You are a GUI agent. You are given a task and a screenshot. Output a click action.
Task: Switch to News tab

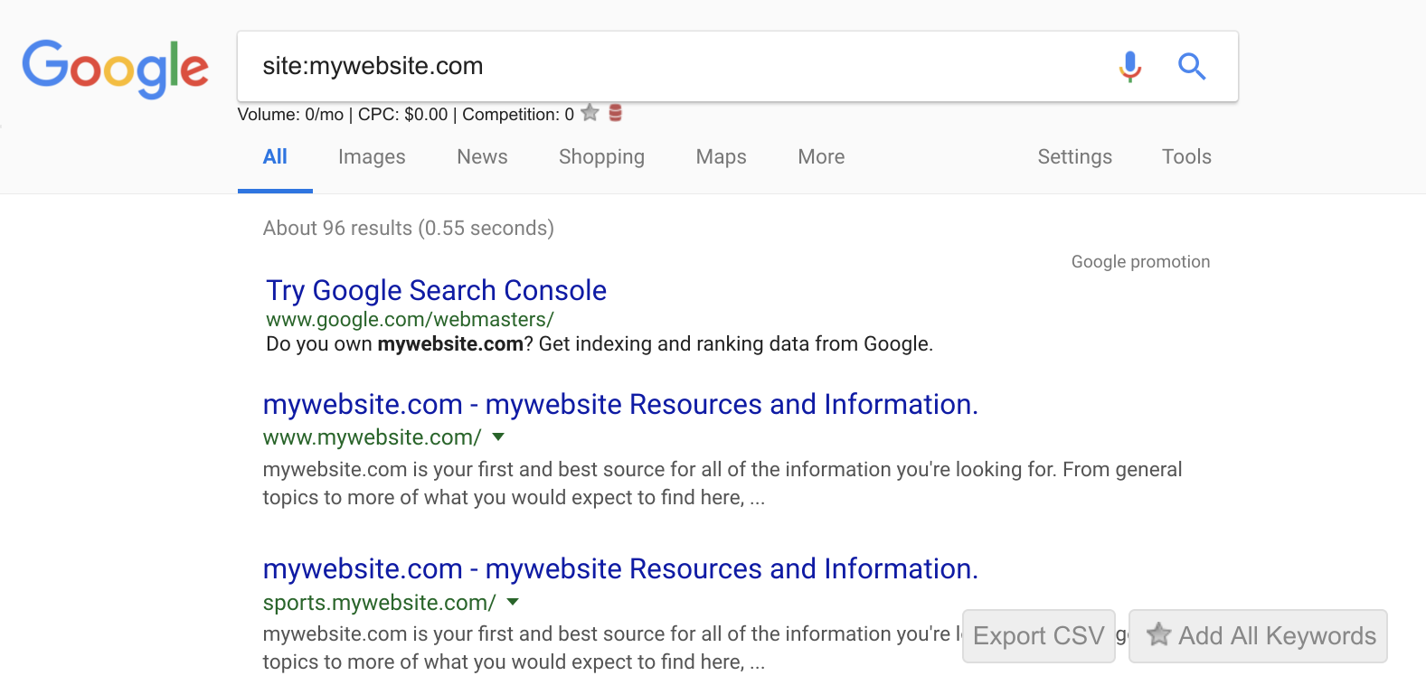[x=482, y=156]
